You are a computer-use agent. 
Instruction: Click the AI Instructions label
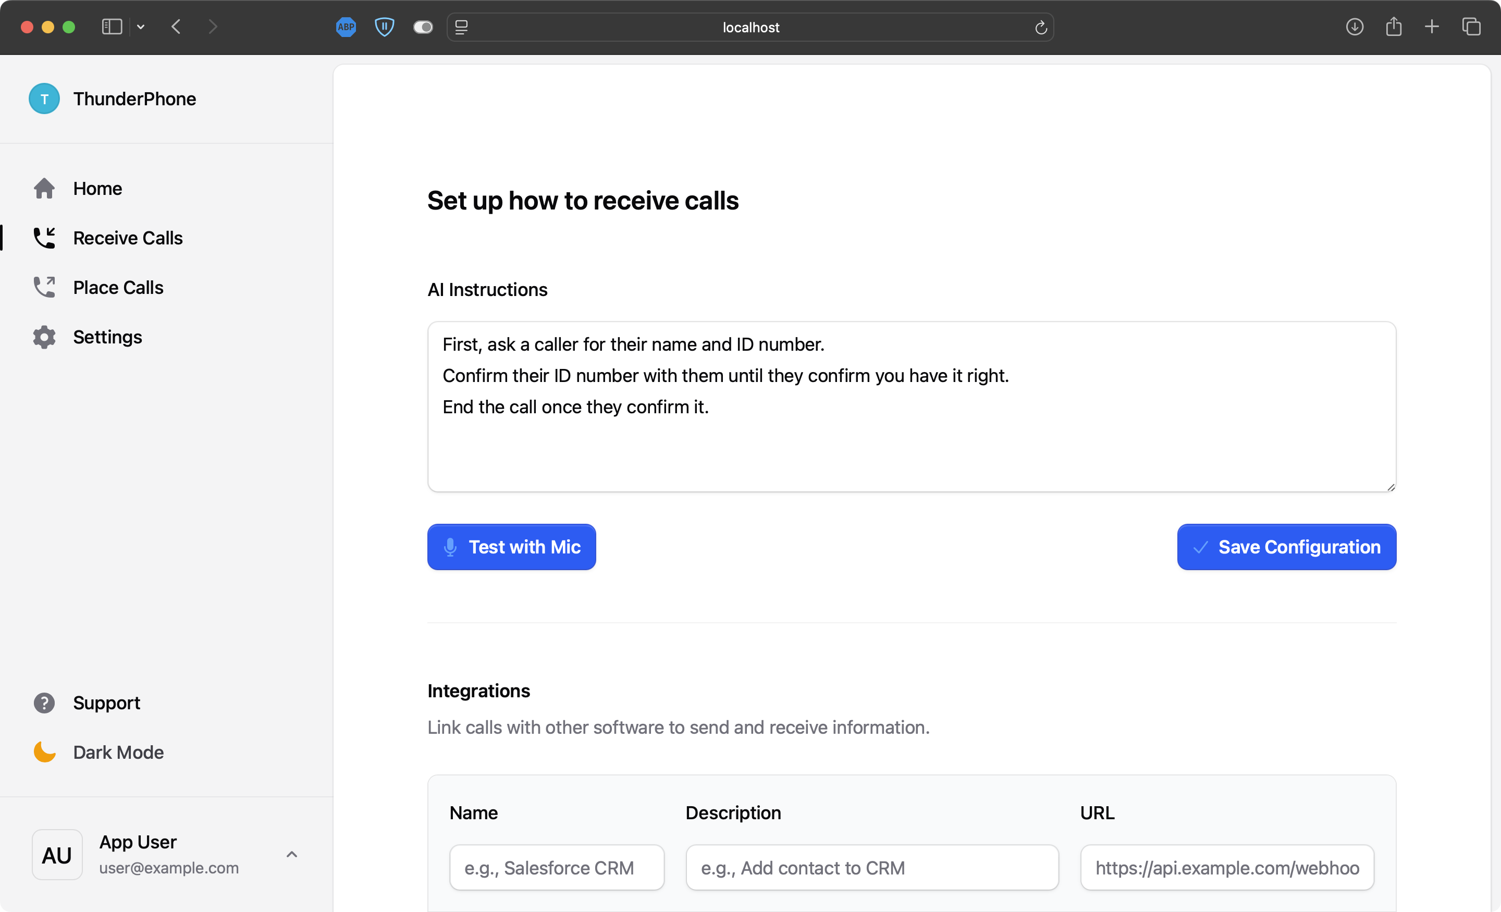coord(487,289)
